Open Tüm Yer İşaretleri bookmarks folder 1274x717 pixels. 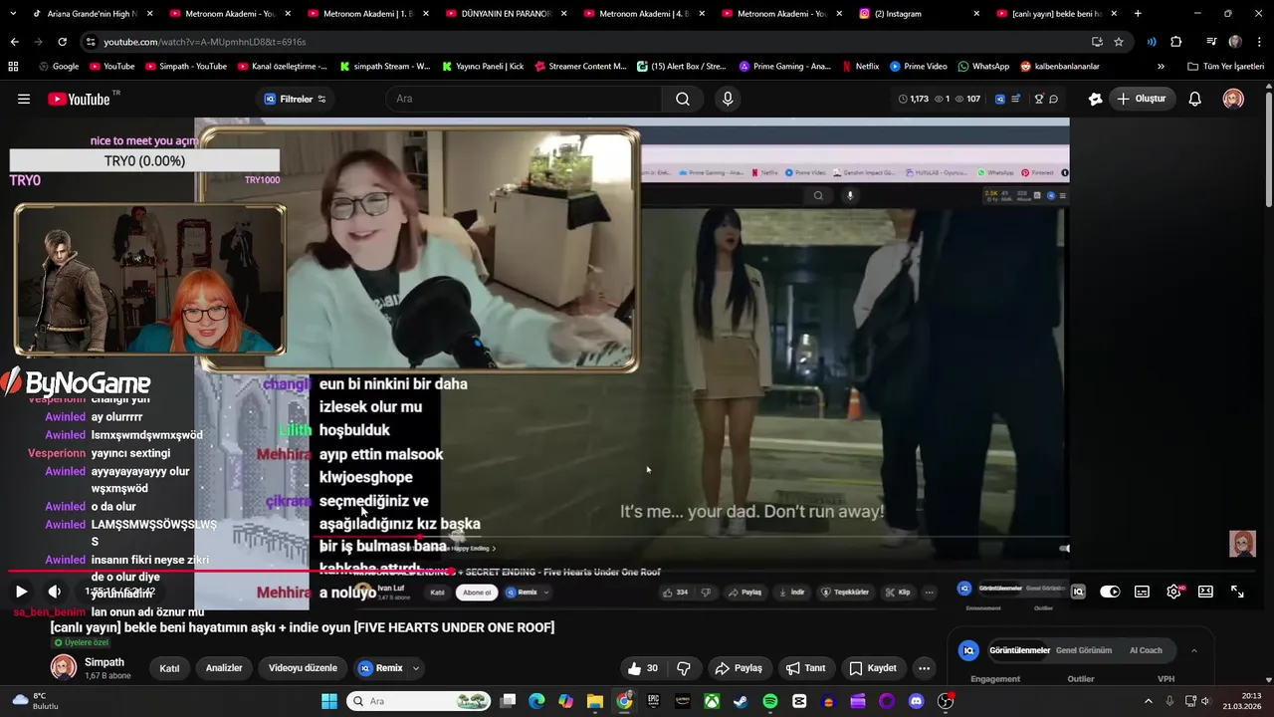coord(1226,67)
